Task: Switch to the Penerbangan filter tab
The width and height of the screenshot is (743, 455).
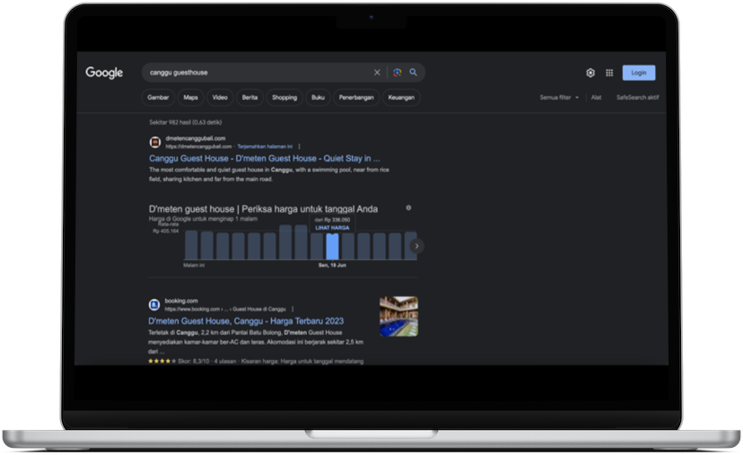Action: (x=356, y=98)
